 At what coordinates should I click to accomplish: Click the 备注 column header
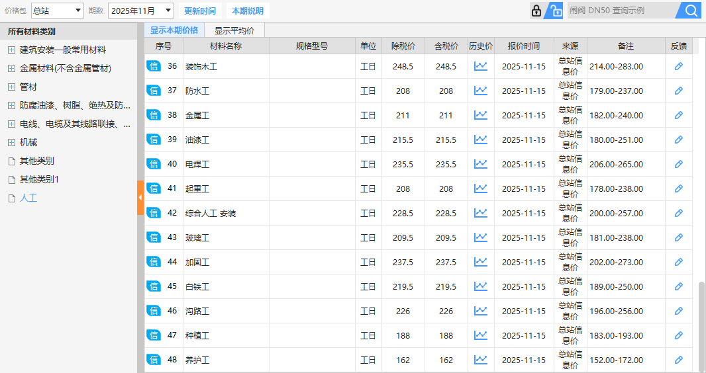click(x=626, y=46)
